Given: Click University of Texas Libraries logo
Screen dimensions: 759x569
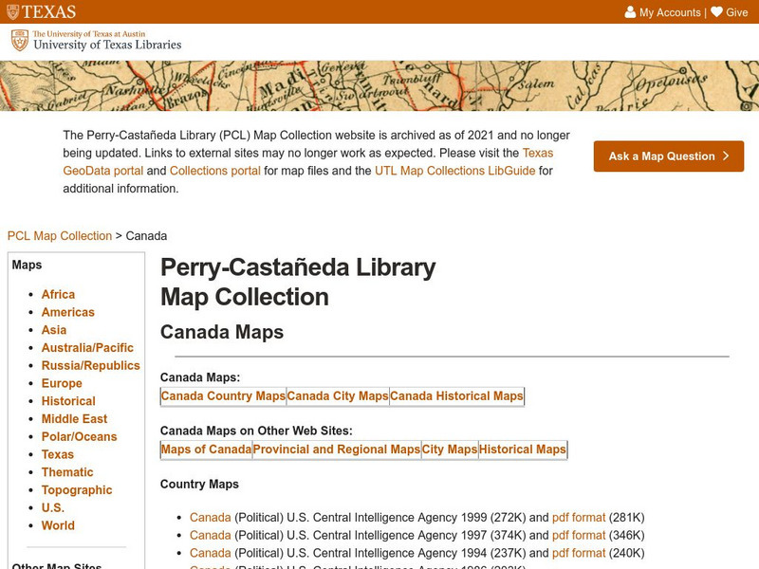Looking at the screenshot, I should click(x=96, y=41).
